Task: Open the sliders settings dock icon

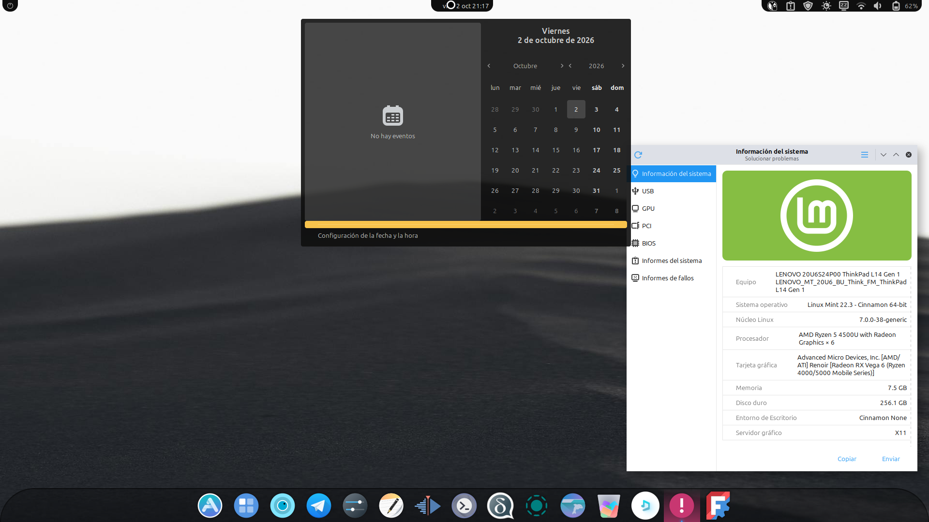Action: (355, 506)
